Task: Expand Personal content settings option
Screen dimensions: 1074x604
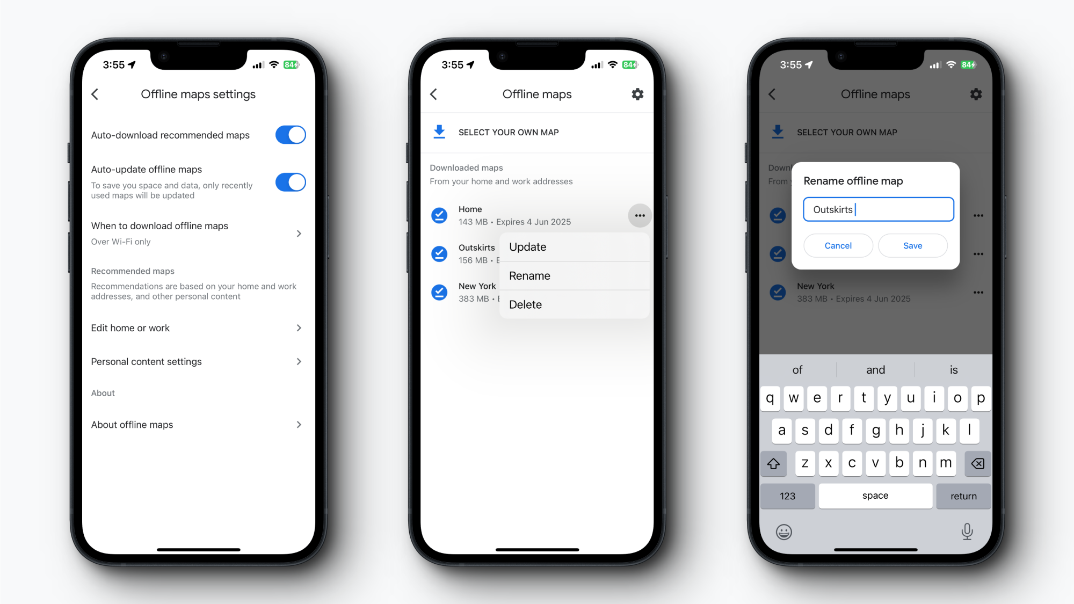Action: (x=195, y=361)
